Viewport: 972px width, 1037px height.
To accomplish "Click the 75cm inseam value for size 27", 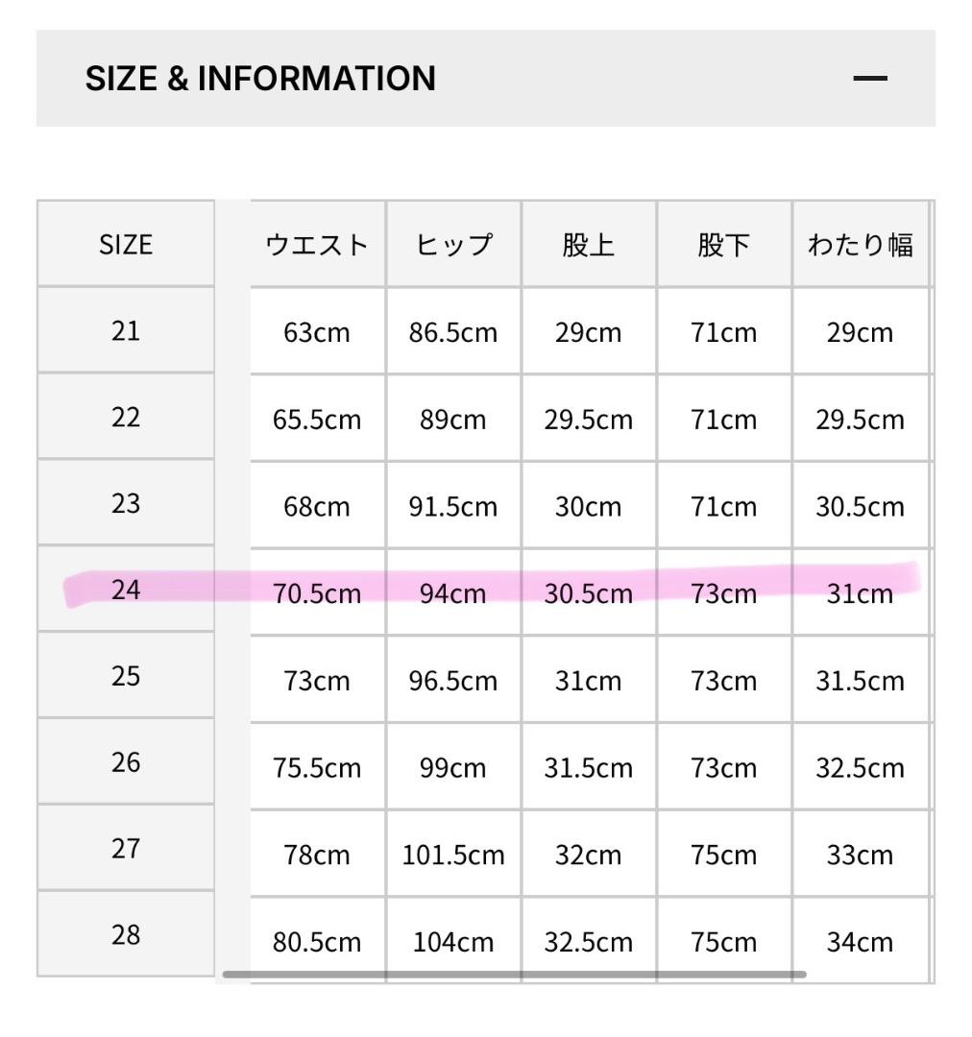I will click(723, 854).
